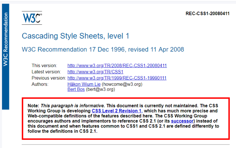Click the W3C logo
Viewport: 236px width, 148px height.
32,18
